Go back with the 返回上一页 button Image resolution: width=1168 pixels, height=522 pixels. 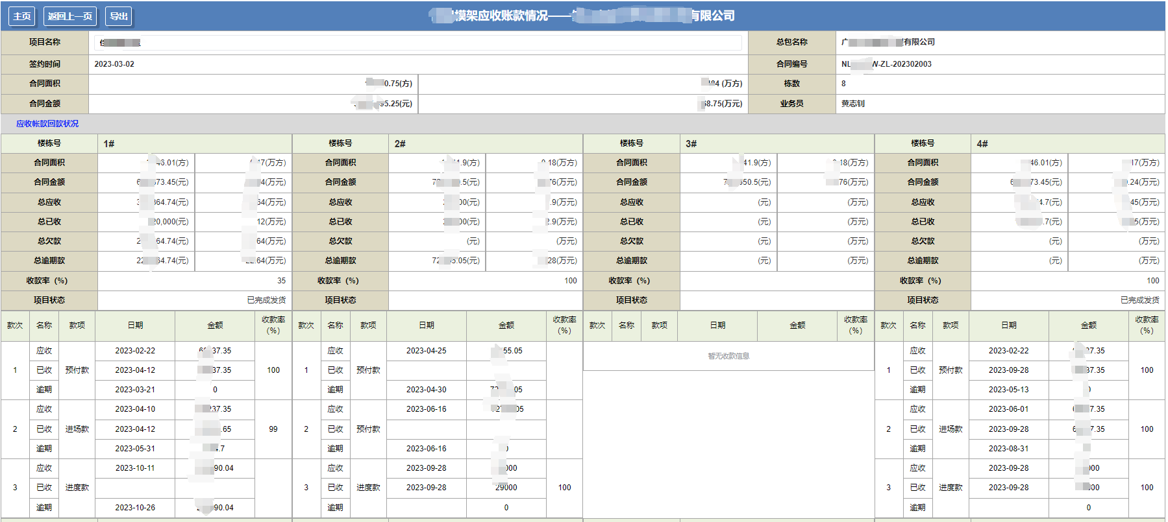pos(70,16)
